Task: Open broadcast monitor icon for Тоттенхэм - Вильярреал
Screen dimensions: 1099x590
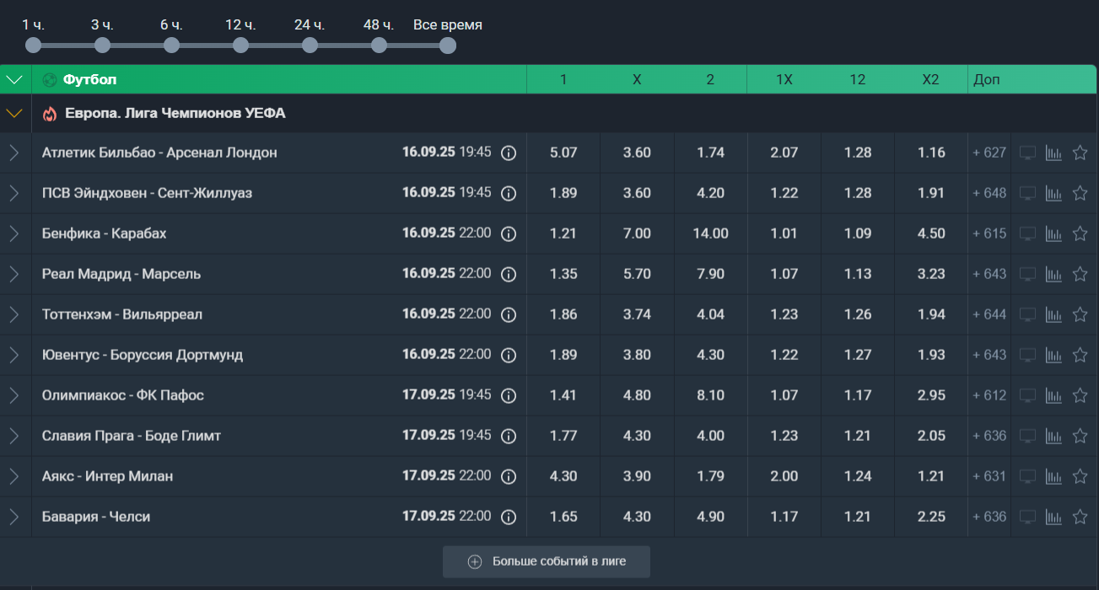Action: 1027,314
